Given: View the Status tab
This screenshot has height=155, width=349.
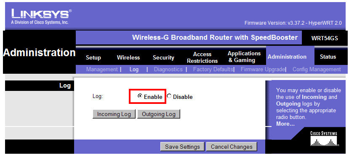Looking at the screenshot, I should pyautogui.click(x=328, y=57).
